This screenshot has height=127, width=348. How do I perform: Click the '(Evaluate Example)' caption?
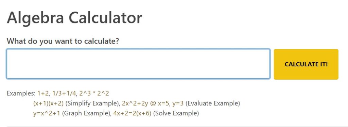click(x=213, y=104)
